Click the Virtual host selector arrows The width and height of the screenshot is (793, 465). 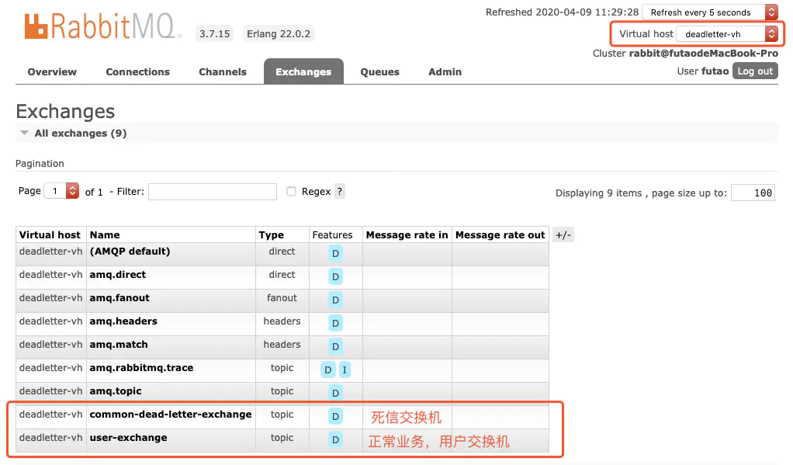click(x=772, y=33)
